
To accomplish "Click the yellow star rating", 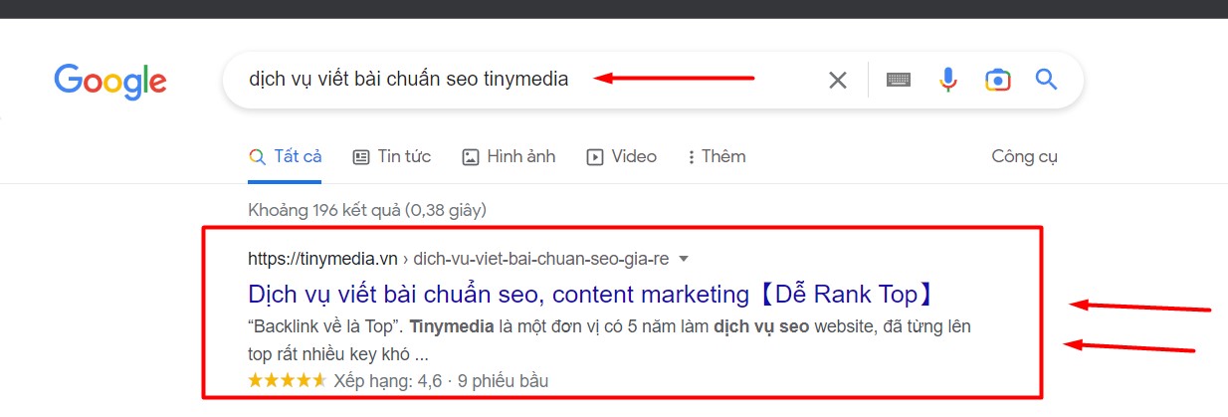I will 287,381.
